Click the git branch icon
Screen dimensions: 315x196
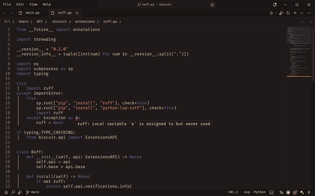point(28,192)
